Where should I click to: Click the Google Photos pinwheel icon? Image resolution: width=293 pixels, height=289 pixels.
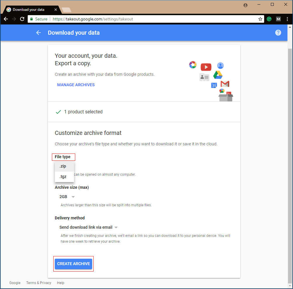click(193, 65)
